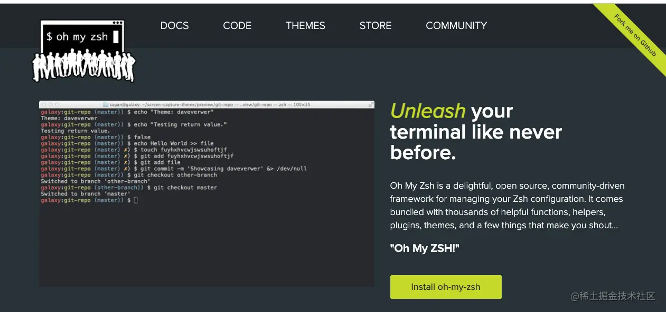Click the "Testing return value." output line
This screenshot has height=312, width=666.
(76, 131)
